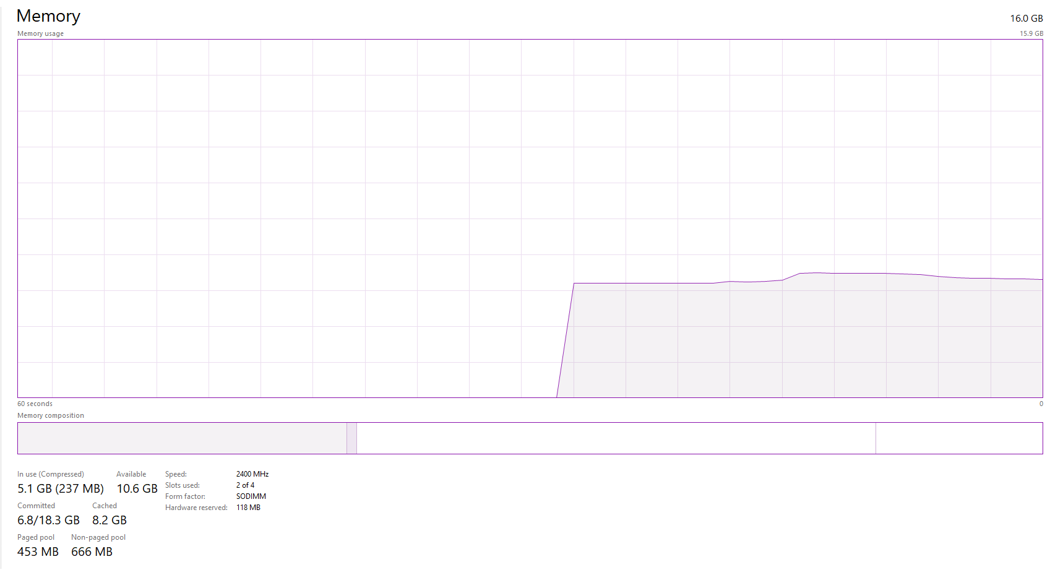Click the Memory heading
The width and height of the screenshot is (1050, 580).
pyautogui.click(x=48, y=16)
